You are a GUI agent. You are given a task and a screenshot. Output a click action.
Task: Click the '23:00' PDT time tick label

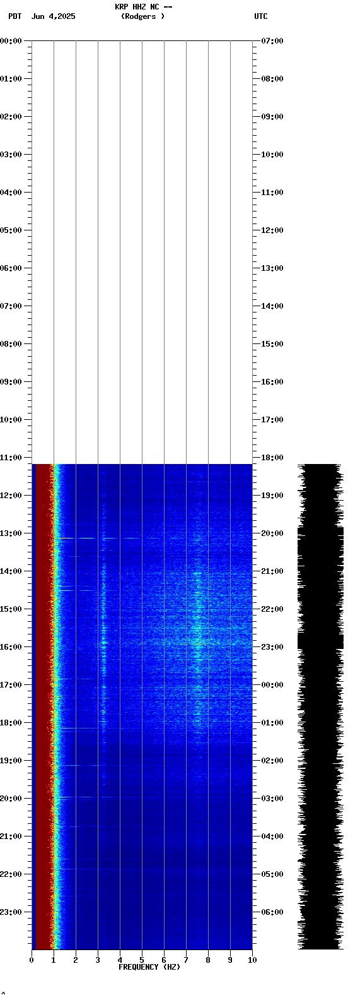11,912
